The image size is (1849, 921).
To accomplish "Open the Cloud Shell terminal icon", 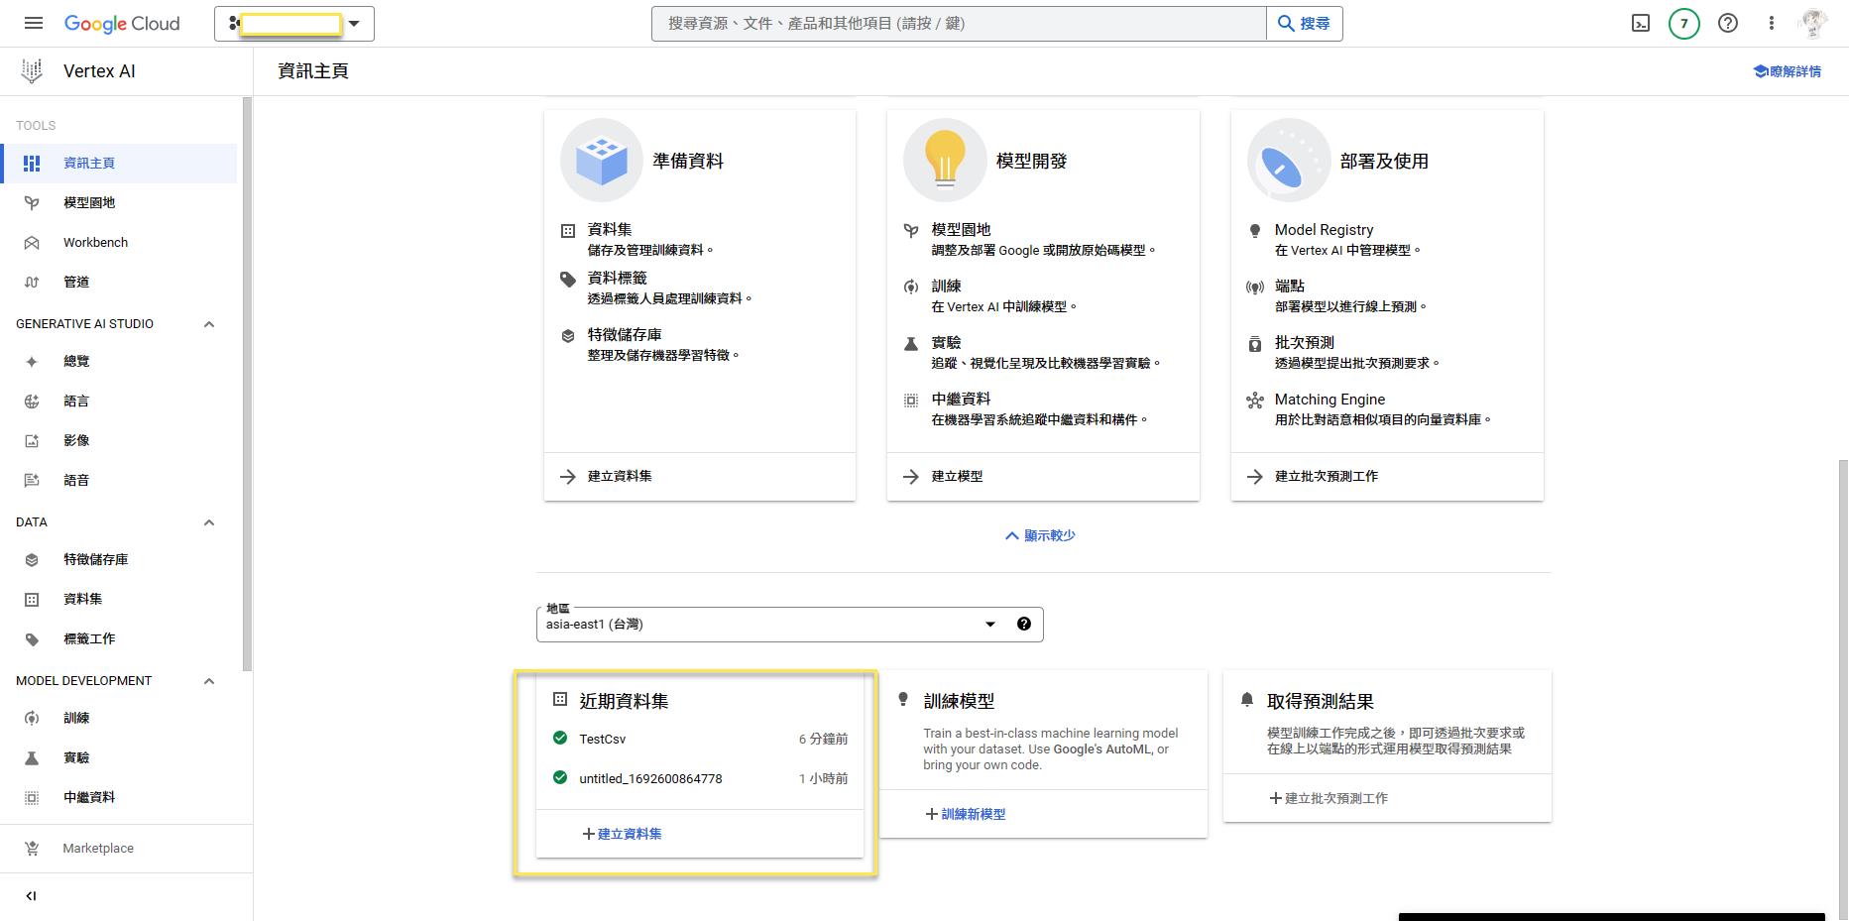I will click(1641, 24).
